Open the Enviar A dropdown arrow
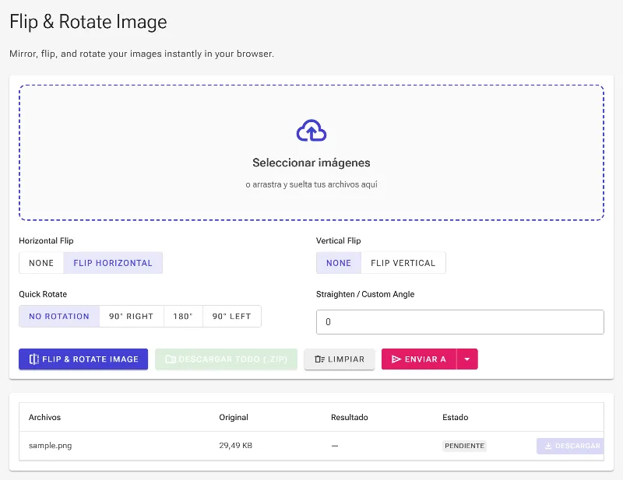Viewport: 623px width, 480px height. 467,359
